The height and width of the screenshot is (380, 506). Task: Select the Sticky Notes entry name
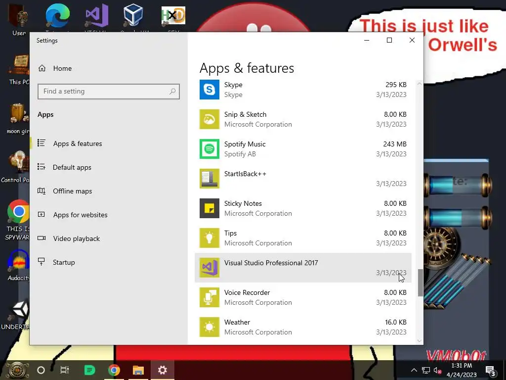pos(243,203)
